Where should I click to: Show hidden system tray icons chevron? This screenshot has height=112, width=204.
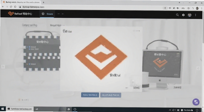coord(170,110)
